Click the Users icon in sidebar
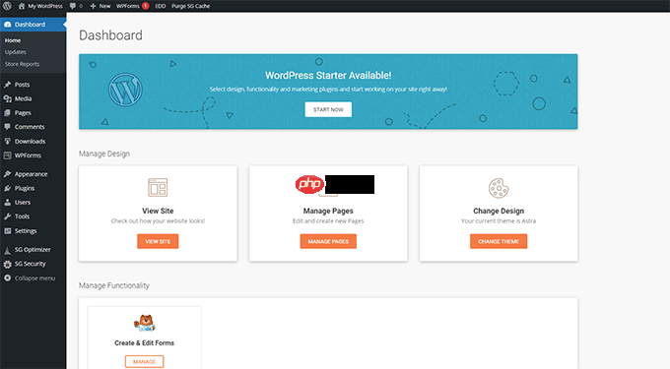 pos(7,202)
